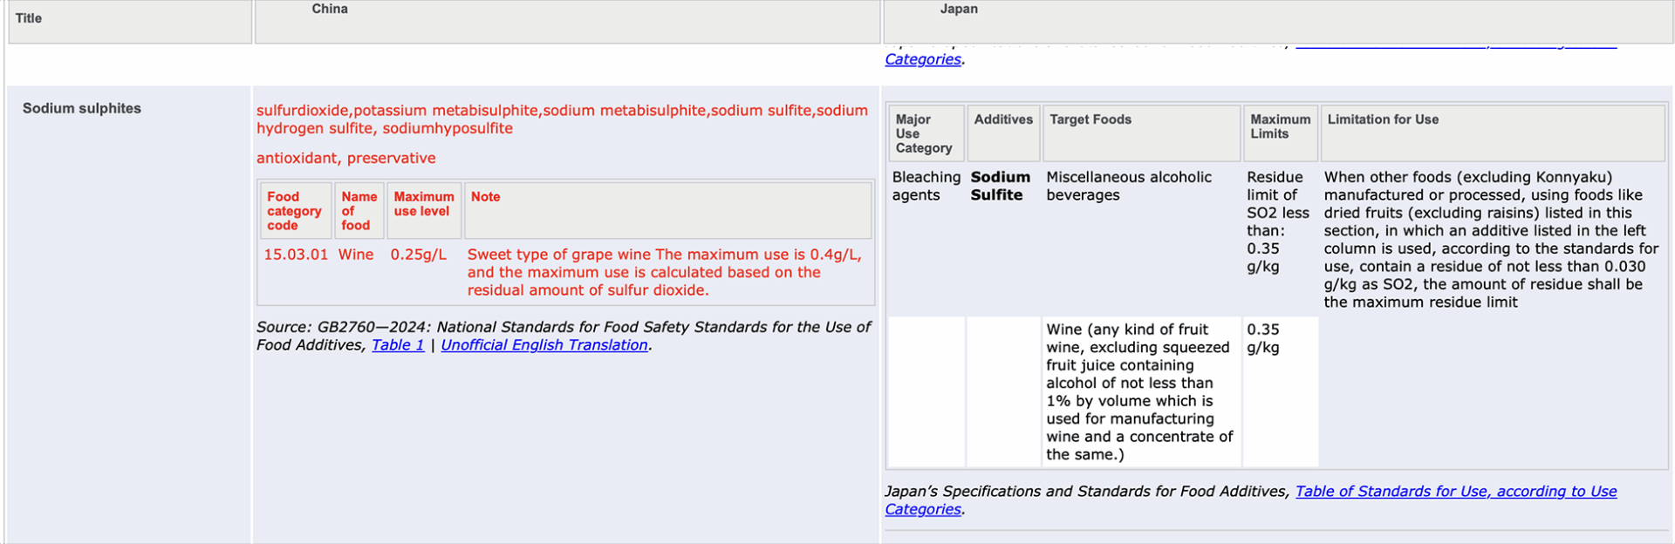
Task: Click the Food category code header
Action: coord(296,210)
